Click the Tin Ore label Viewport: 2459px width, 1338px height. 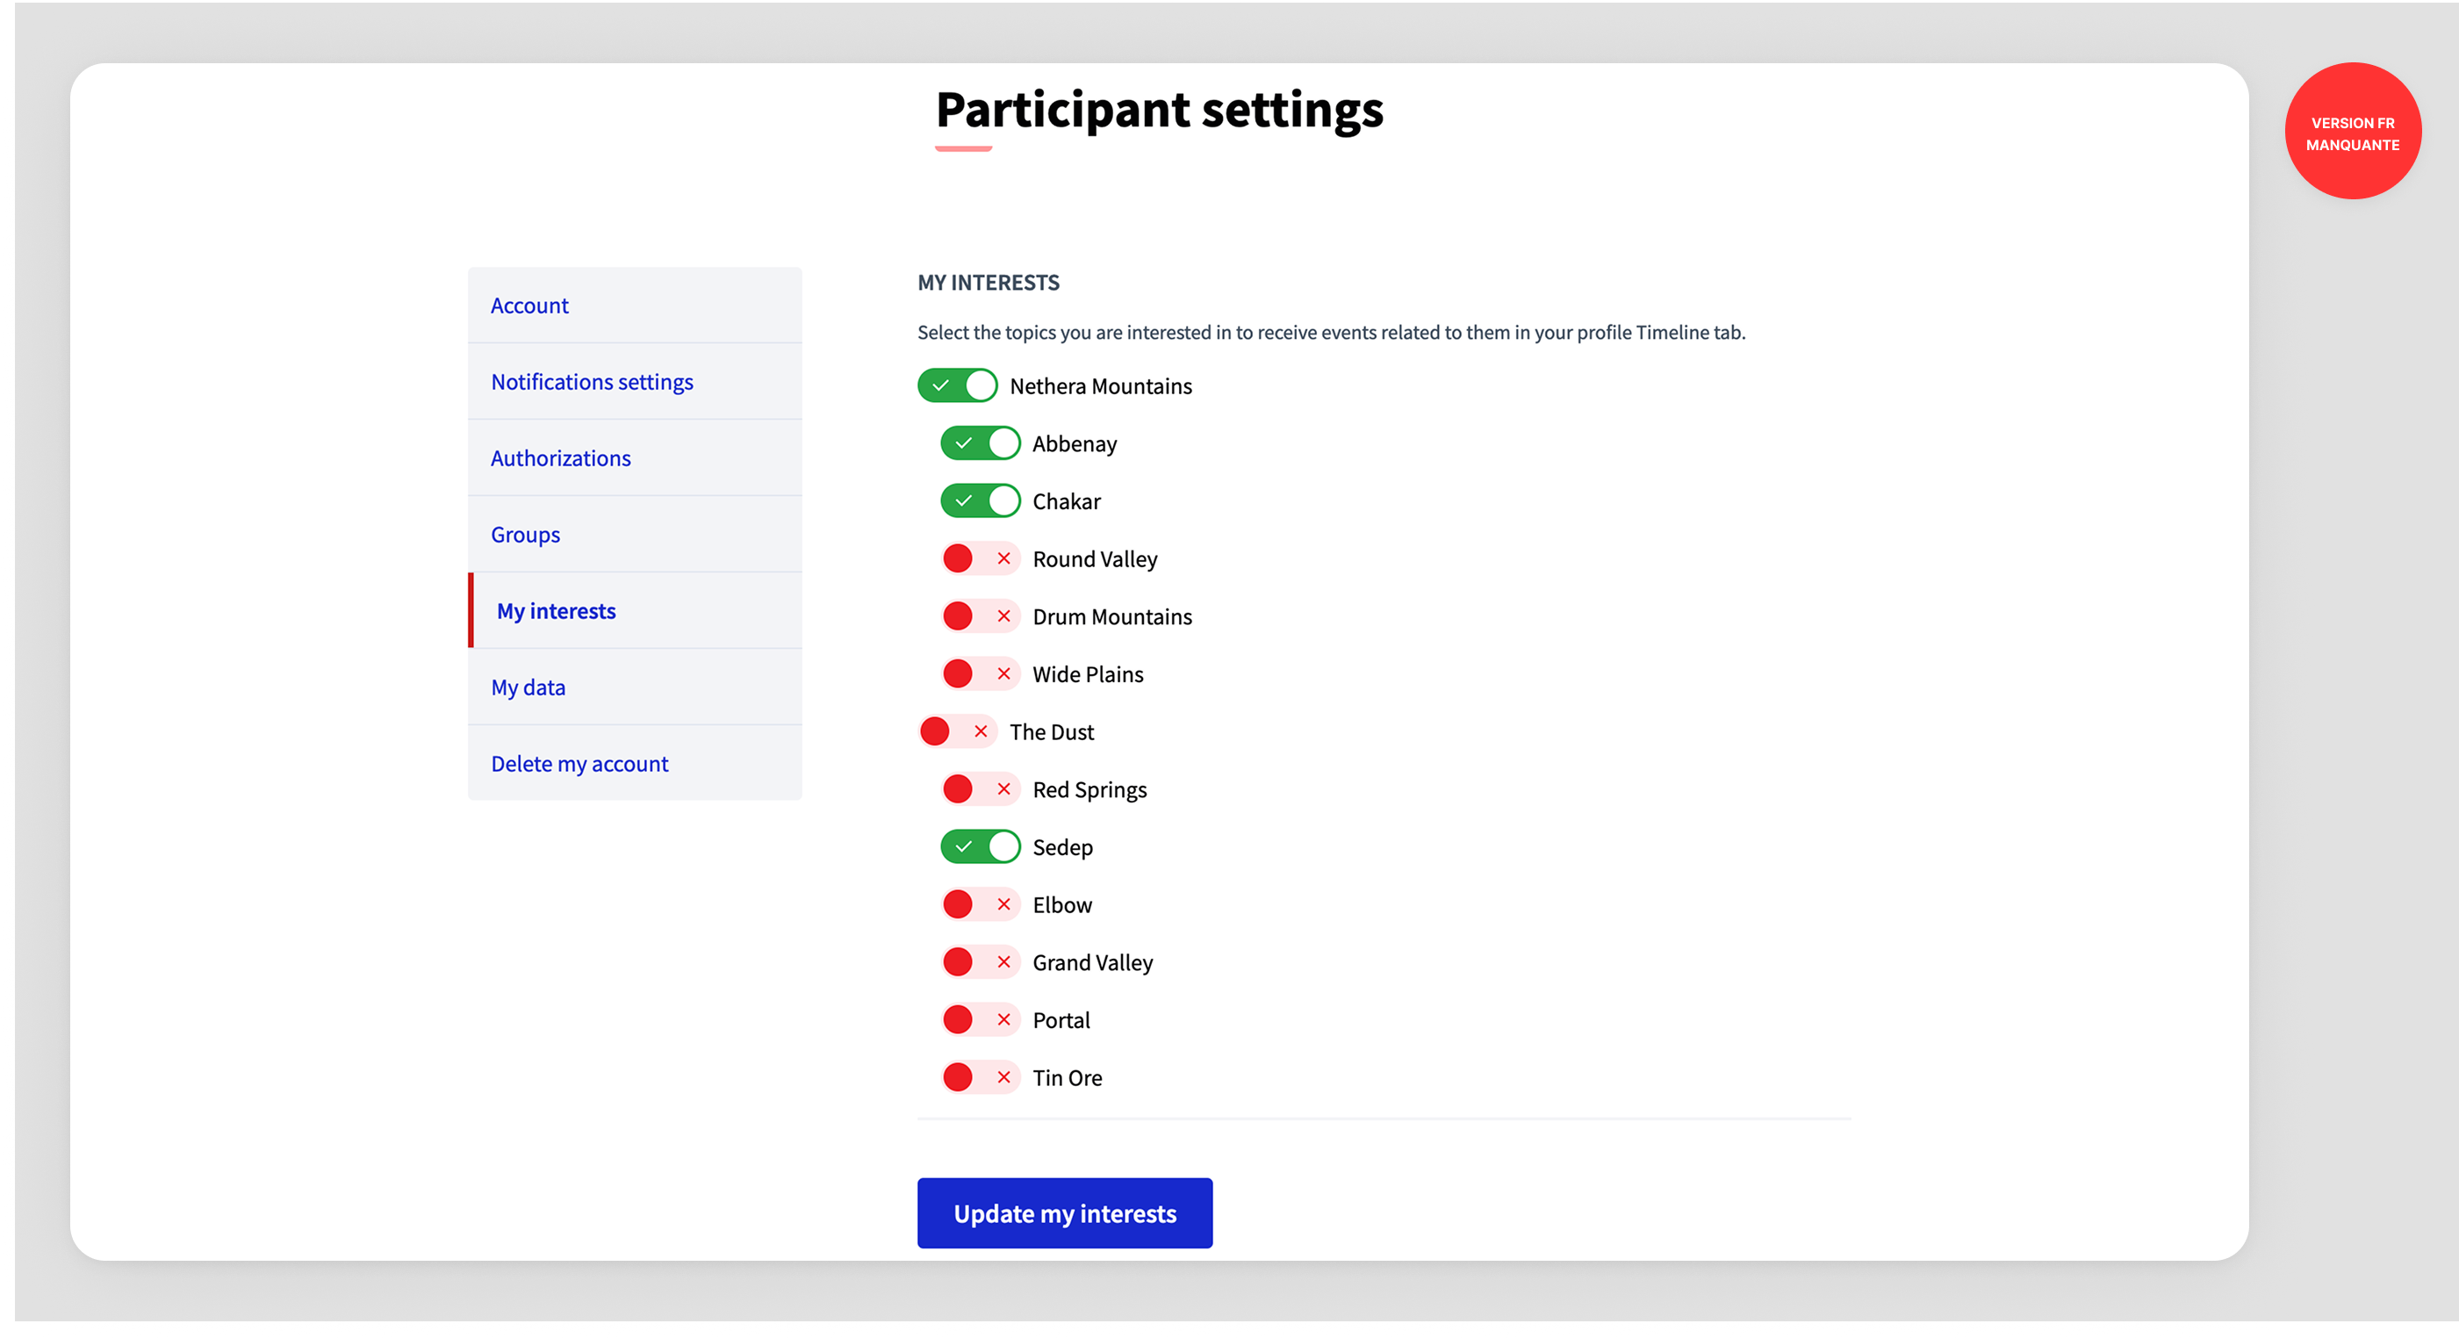point(1068,1078)
